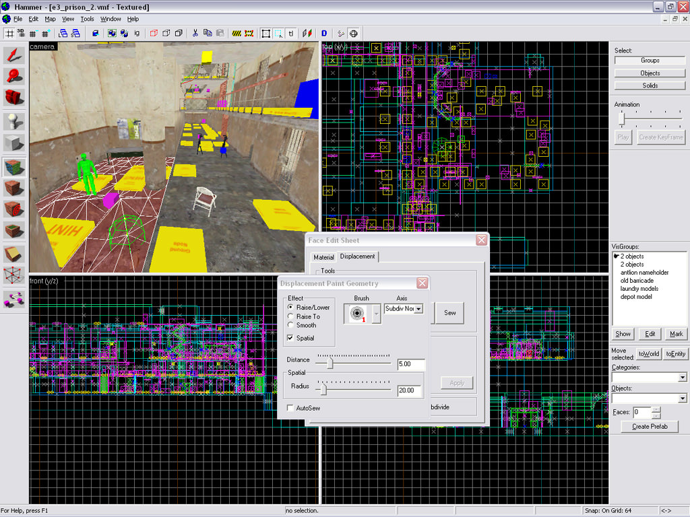Viewport: 690px width, 517px height.
Task: Activate the Magnify tool
Action: (14, 77)
